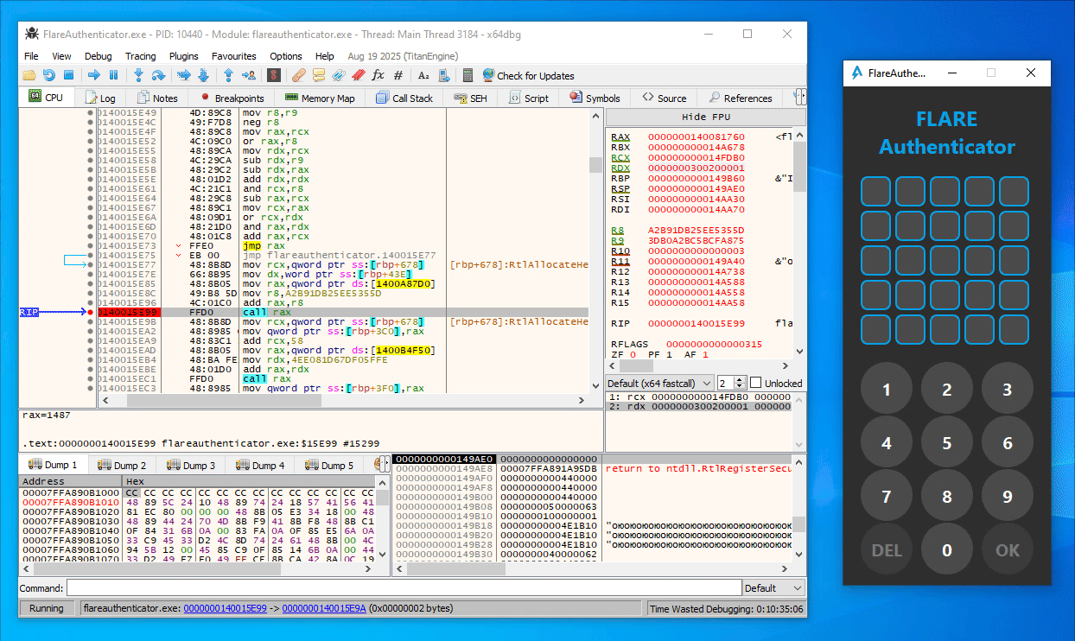Open the Calculator toolbar icon

coord(468,76)
